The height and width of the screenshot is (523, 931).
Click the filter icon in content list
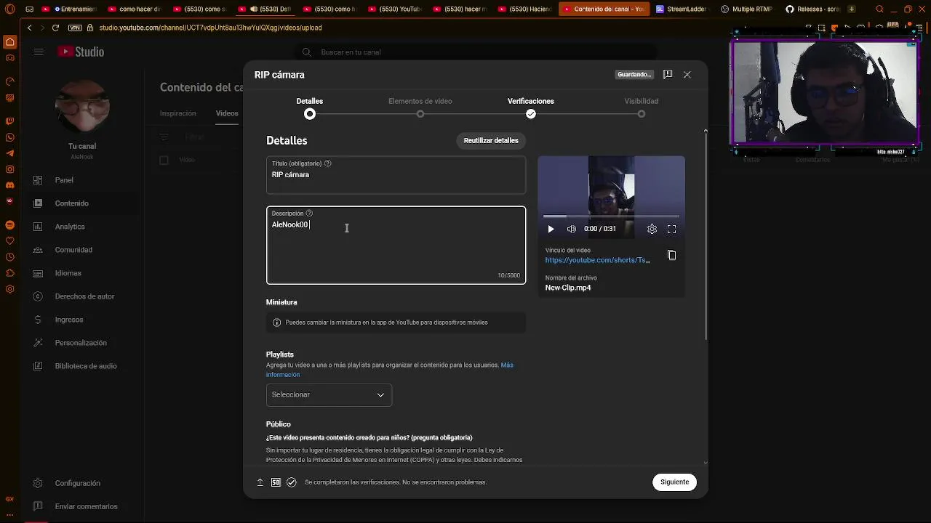[164, 137]
